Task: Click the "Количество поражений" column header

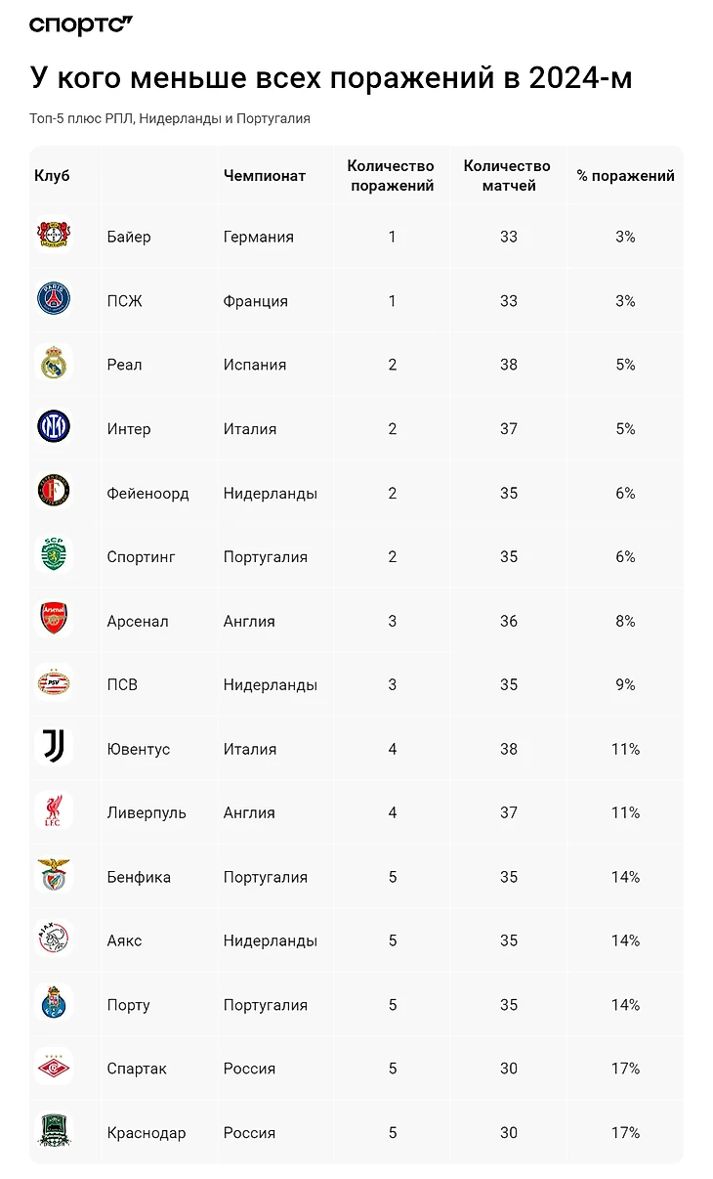Action: pyautogui.click(x=391, y=176)
